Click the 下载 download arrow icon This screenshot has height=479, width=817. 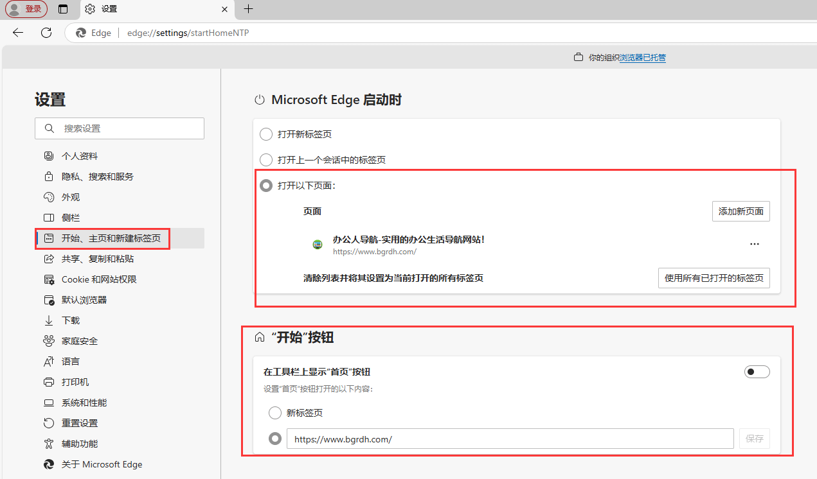[49, 320]
